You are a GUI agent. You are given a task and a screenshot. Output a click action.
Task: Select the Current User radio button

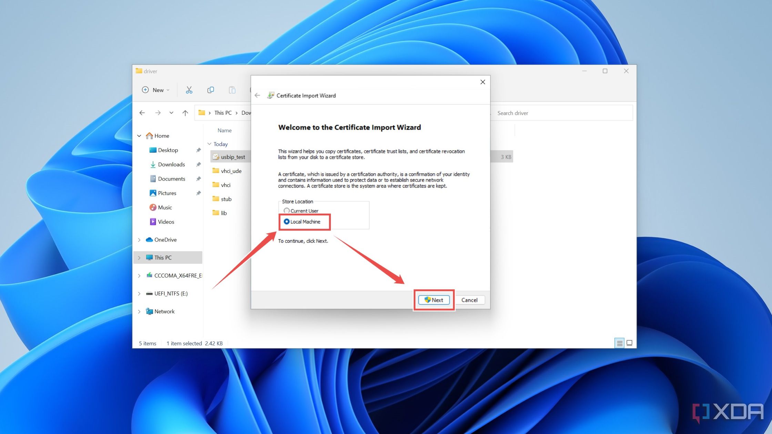[x=286, y=210]
